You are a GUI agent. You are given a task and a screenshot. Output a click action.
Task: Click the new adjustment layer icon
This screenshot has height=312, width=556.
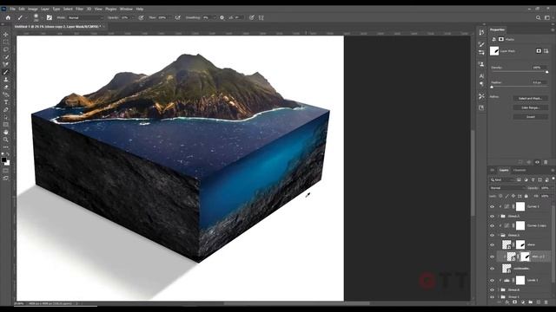coord(523,302)
